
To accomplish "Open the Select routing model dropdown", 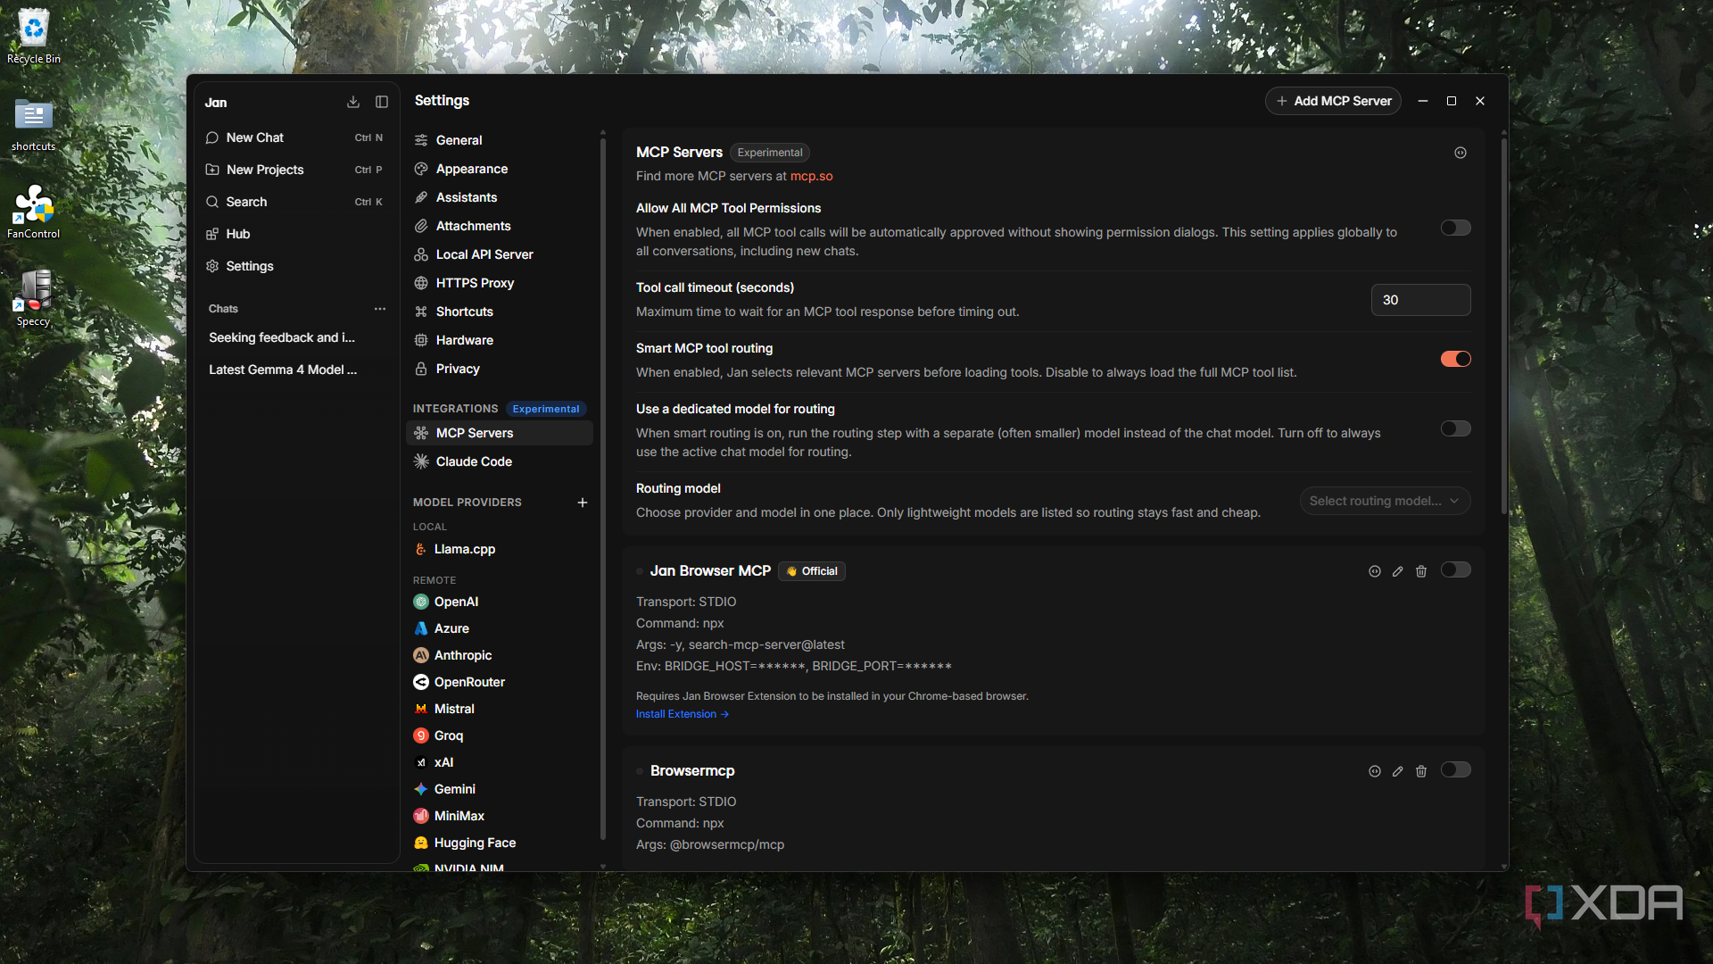I will pyautogui.click(x=1385, y=501).
